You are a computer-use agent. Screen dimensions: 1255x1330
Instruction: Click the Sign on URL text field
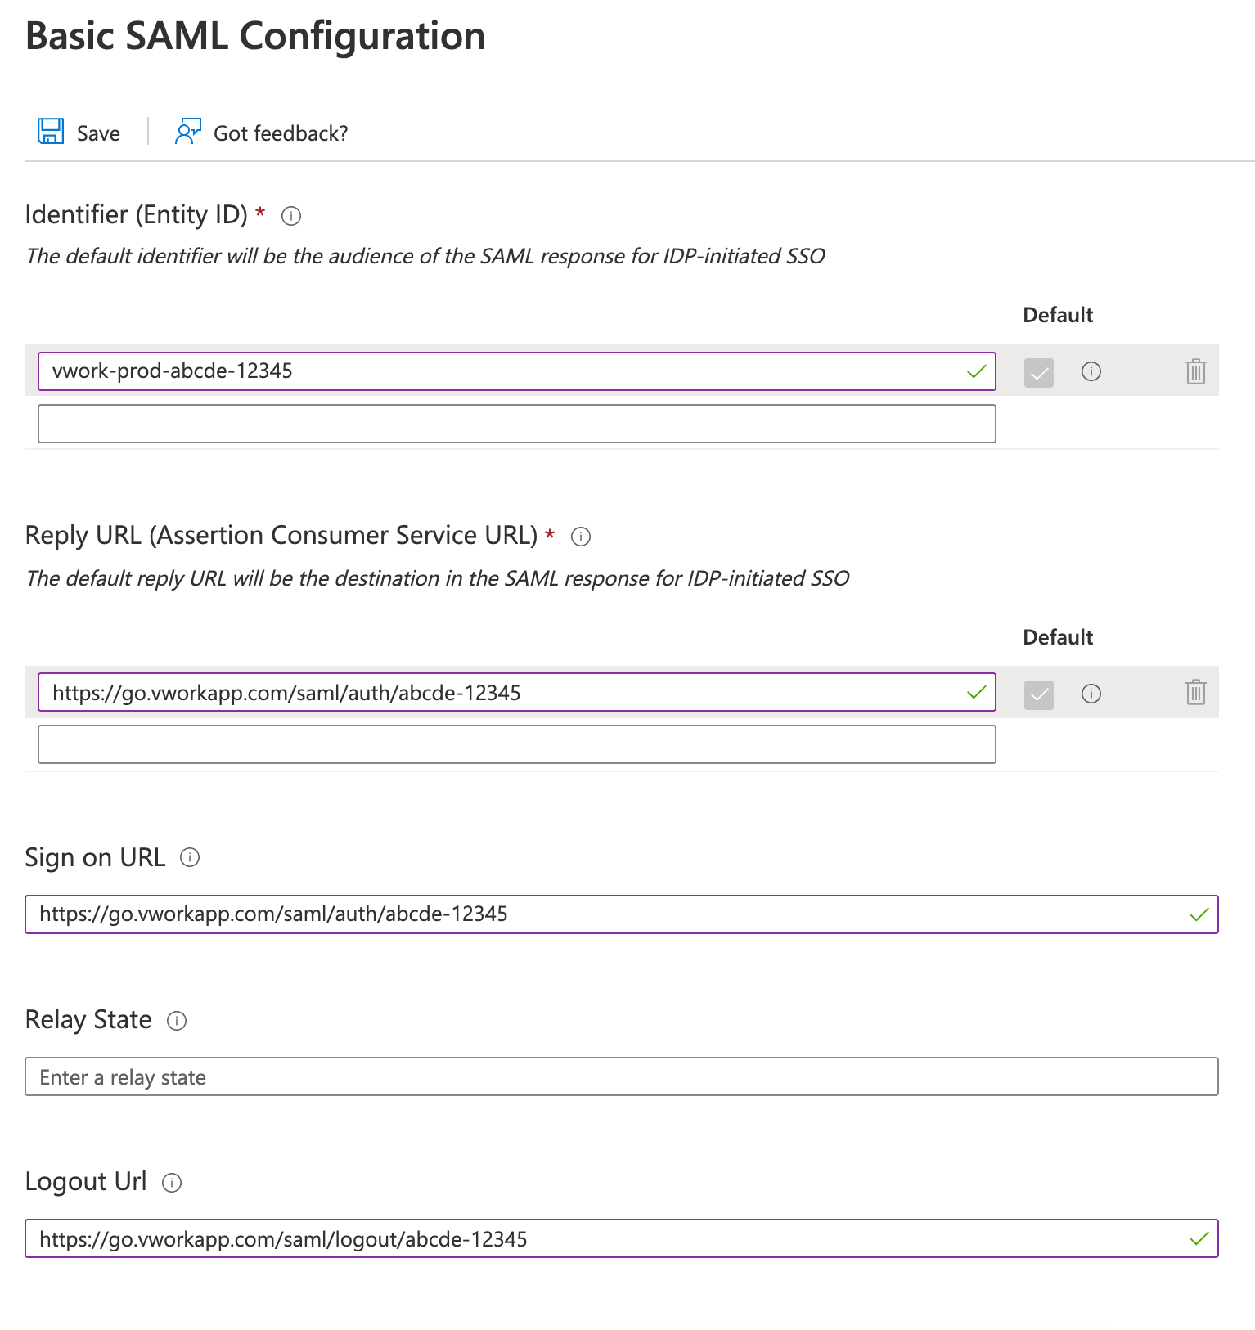click(605, 914)
